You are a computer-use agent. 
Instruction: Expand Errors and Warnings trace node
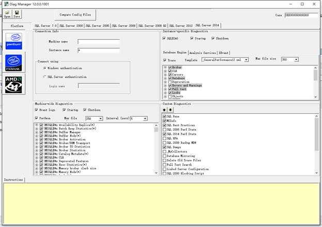point(165,85)
